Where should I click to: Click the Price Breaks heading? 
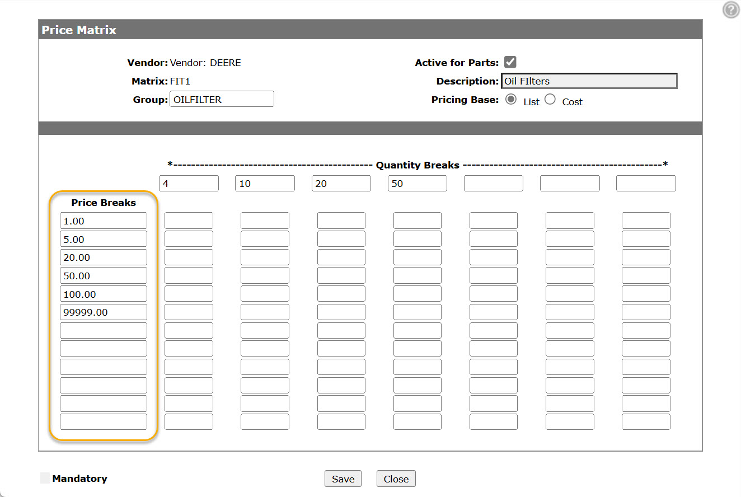pyautogui.click(x=104, y=203)
